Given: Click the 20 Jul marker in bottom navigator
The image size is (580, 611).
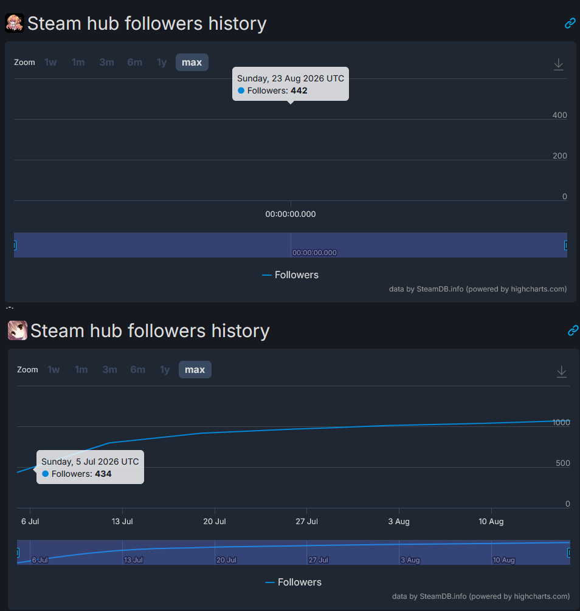Looking at the screenshot, I should pyautogui.click(x=226, y=560).
